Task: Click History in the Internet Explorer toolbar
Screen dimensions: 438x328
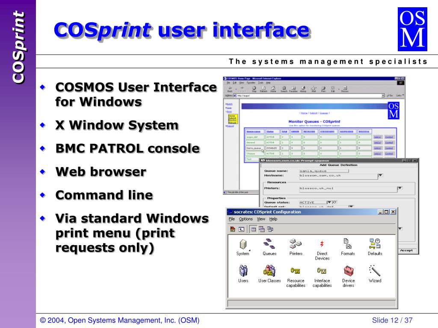Action: (303, 89)
